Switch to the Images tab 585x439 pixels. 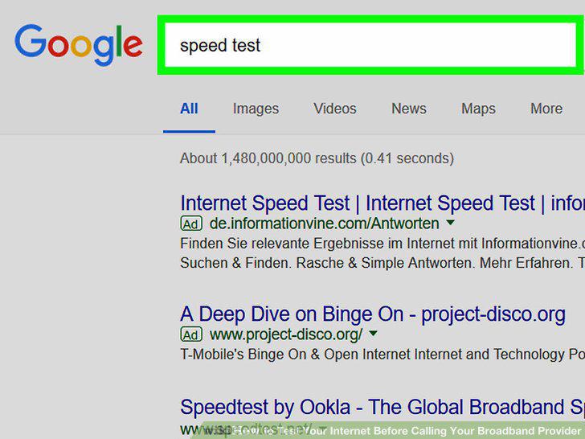click(256, 109)
